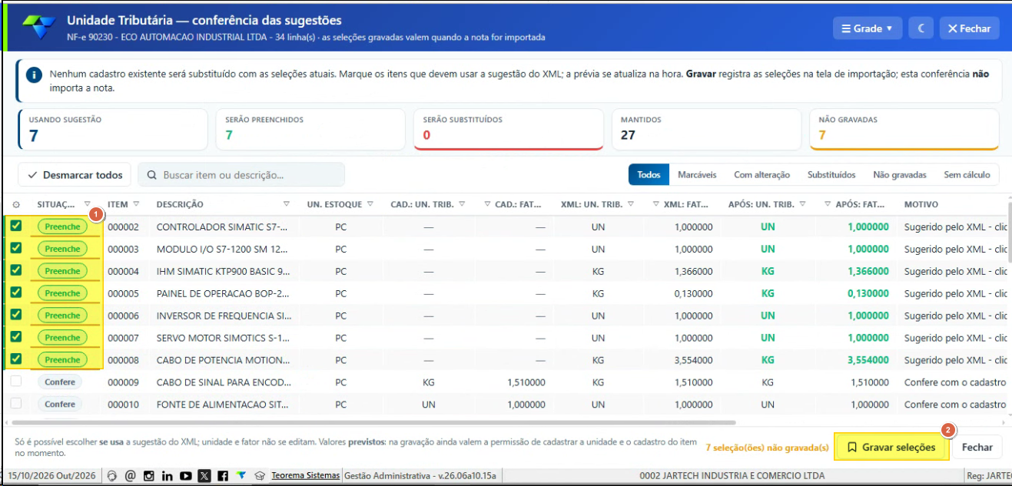The image size is (1012, 486).
Task: Select the Não gravadas filter tab
Action: tap(900, 175)
